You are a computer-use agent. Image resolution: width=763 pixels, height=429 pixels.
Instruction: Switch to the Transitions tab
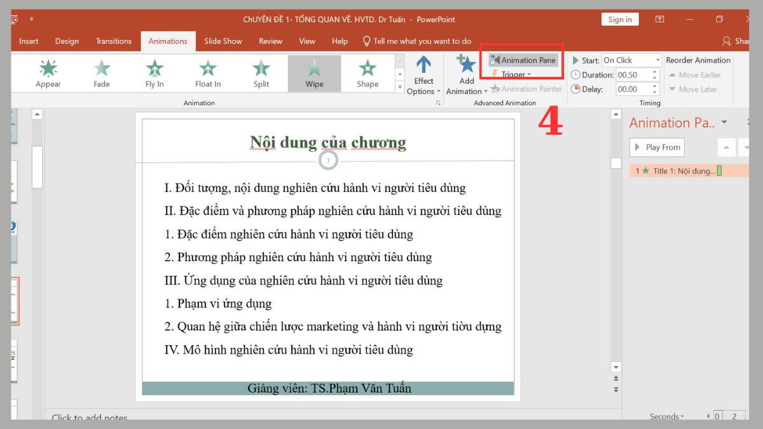[x=113, y=41]
